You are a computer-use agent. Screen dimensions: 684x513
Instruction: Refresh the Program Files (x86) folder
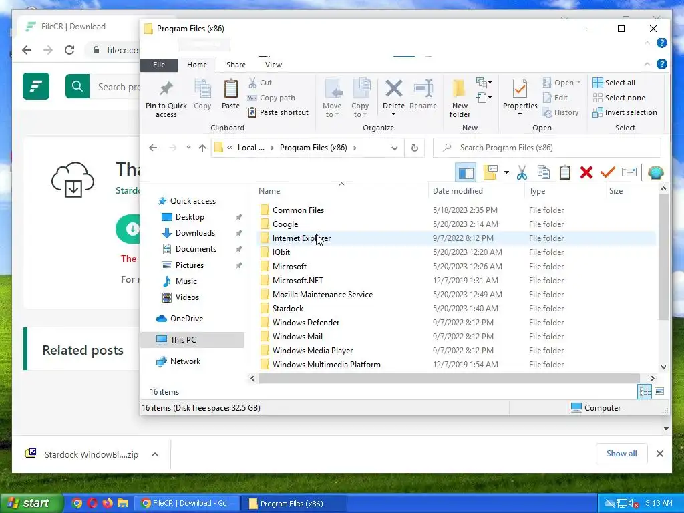[414, 148]
